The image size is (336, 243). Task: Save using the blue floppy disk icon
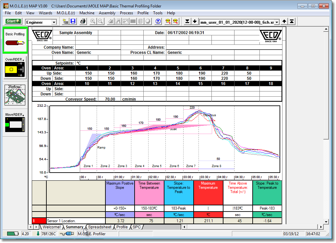click(73, 21)
